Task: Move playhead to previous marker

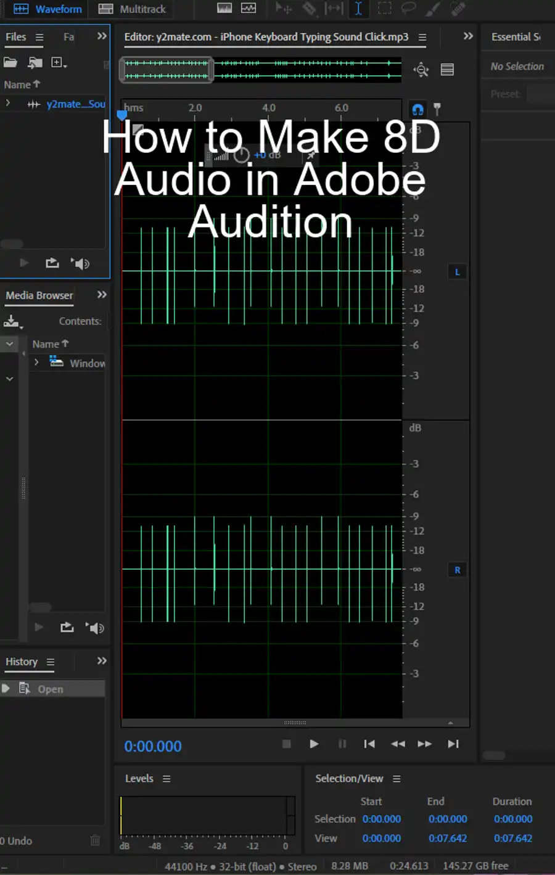Action: [x=369, y=744]
